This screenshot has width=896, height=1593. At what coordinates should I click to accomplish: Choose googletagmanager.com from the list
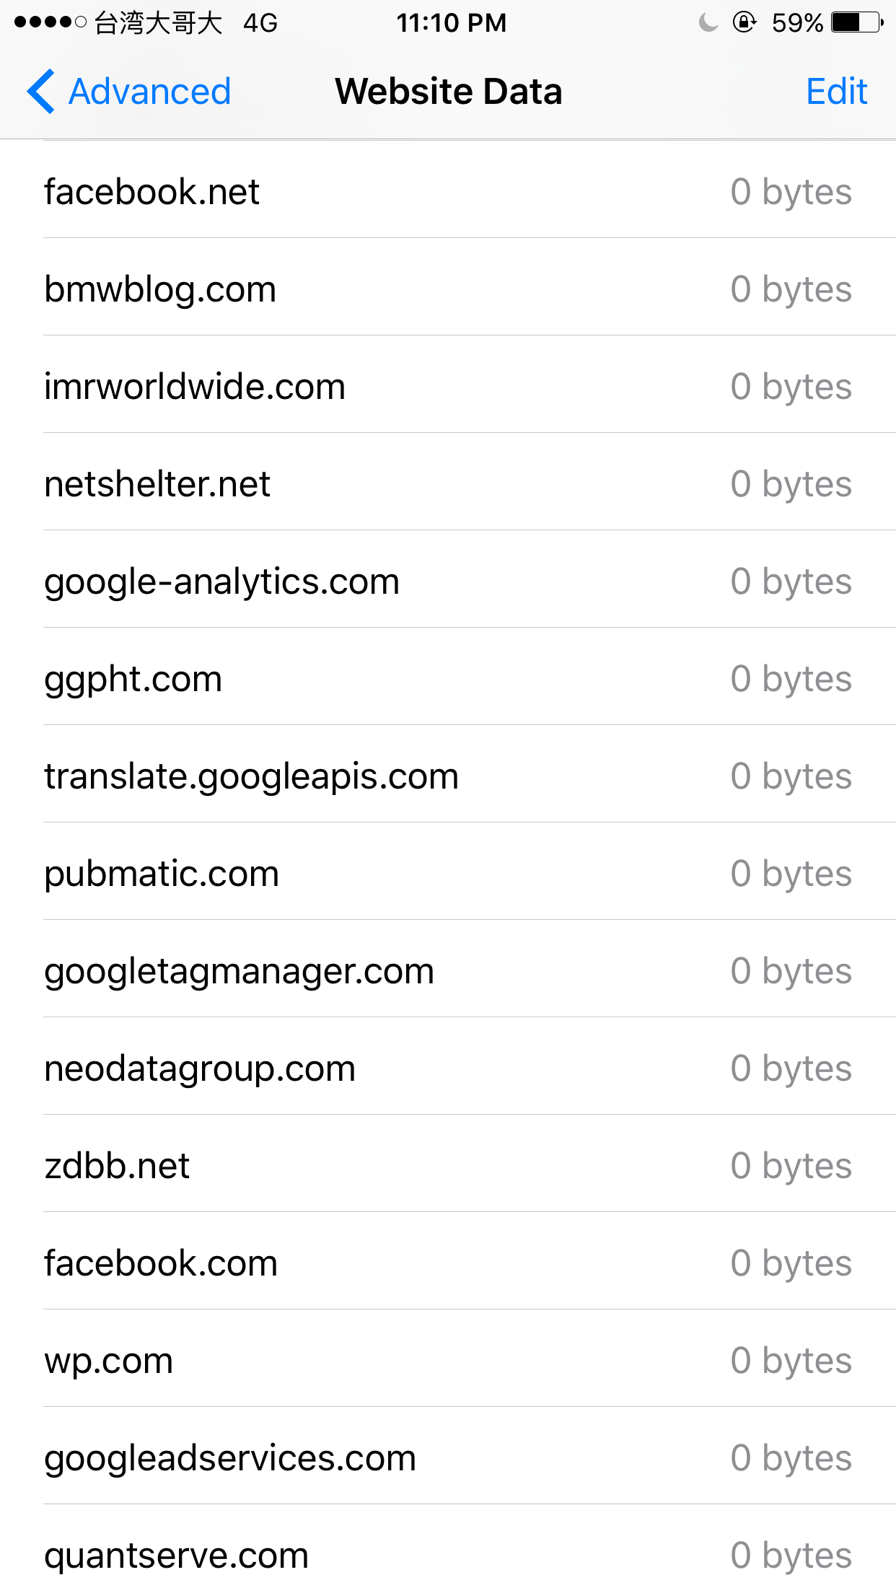point(447,971)
